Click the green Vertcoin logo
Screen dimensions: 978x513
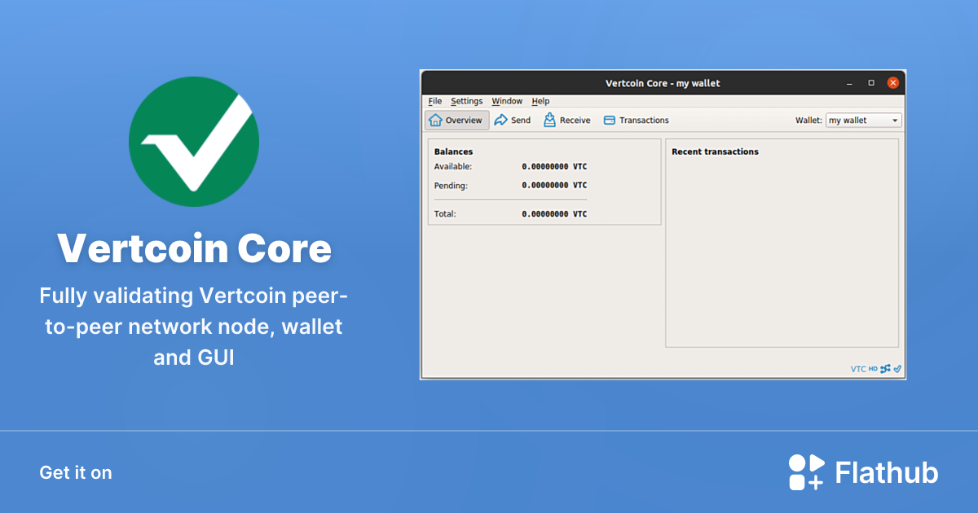[194, 141]
